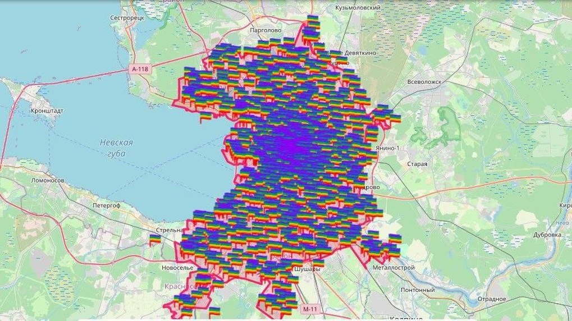Click the Стрельна label

pos(170,230)
